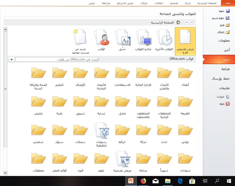Open رسومات تخطيطية diagram templates

pos(101,135)
